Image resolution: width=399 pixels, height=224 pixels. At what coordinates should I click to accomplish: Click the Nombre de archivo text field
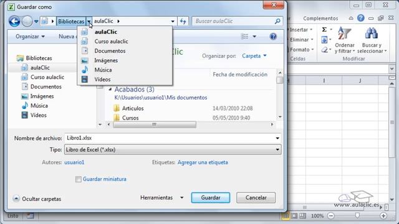pyautogui.click(x=170, y=138)
